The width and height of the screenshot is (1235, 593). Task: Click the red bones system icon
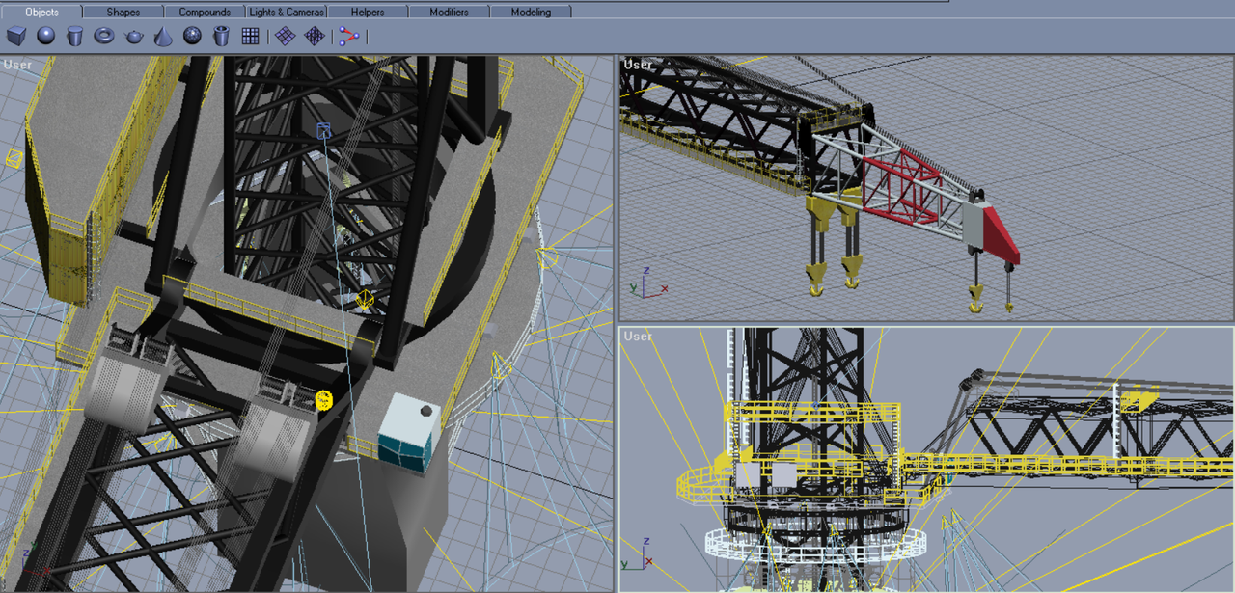(348, 37)
